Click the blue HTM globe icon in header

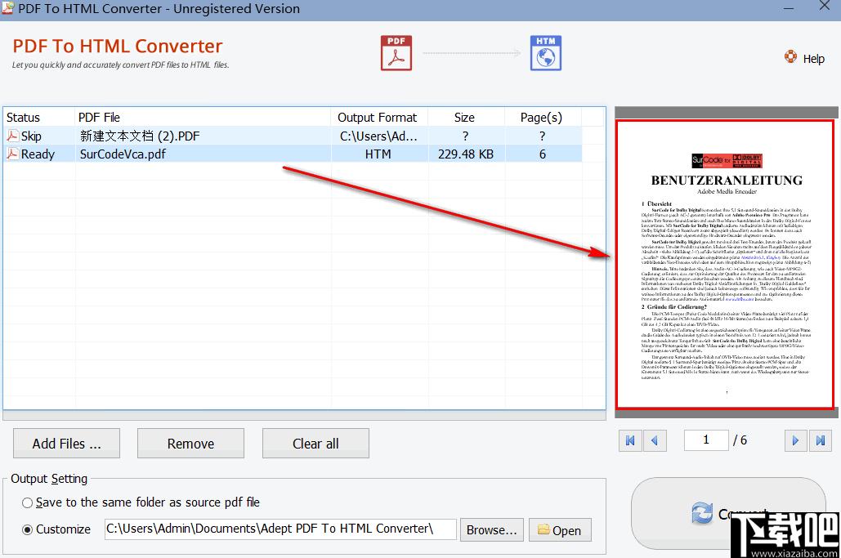(x=545, y=52)
